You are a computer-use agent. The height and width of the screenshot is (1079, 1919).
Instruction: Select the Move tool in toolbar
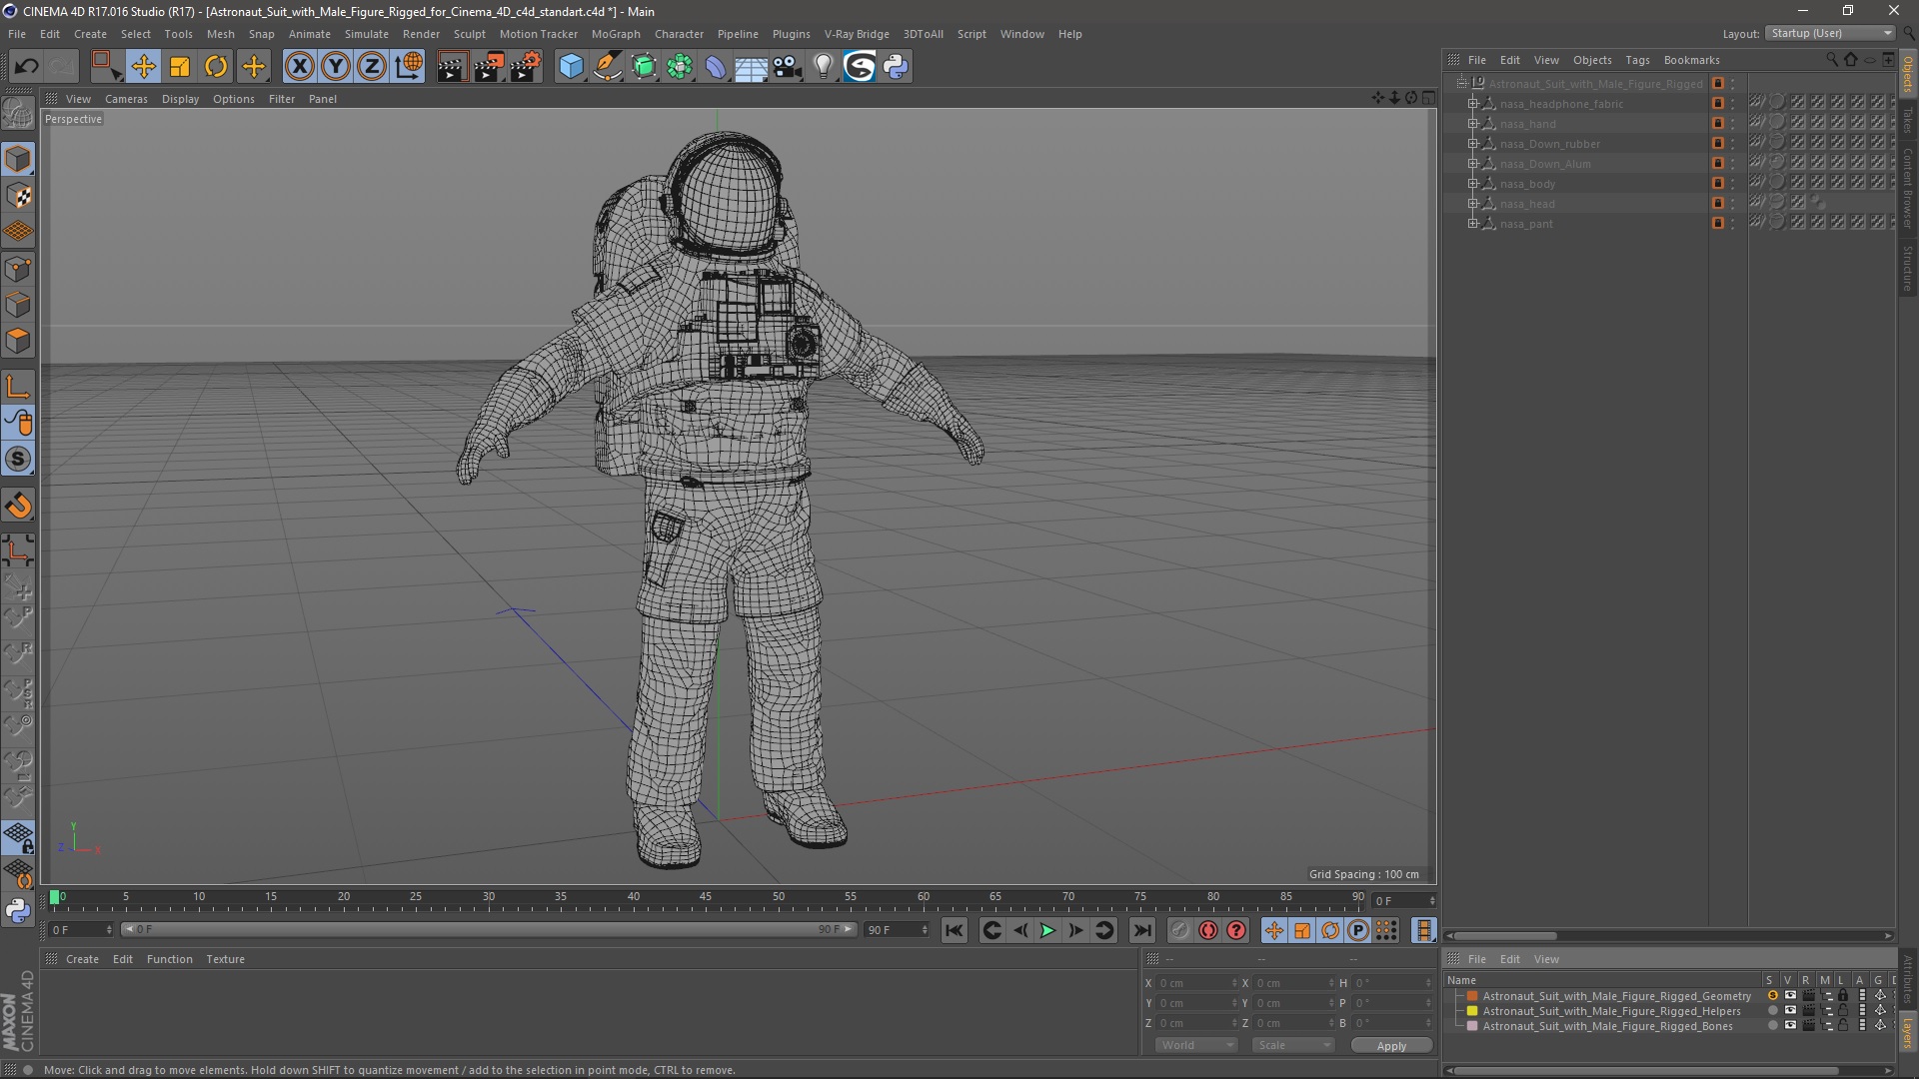(x=143, y=67)
